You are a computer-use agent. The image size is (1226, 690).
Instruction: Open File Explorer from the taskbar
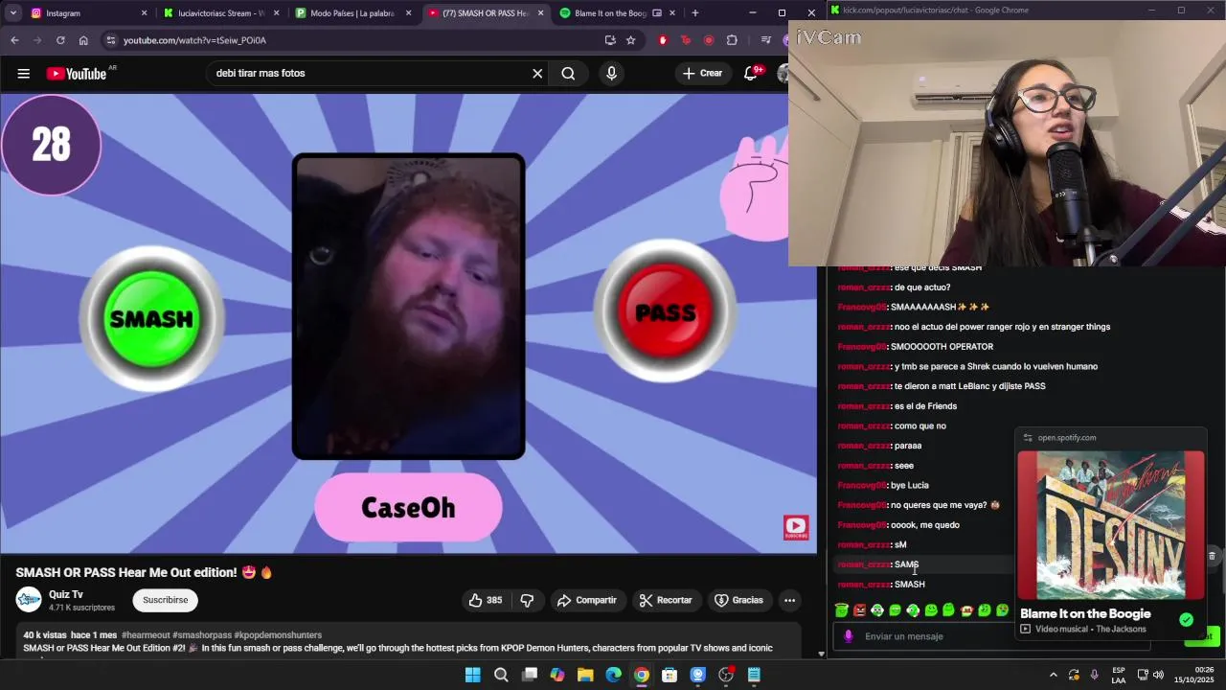(585, 676)
